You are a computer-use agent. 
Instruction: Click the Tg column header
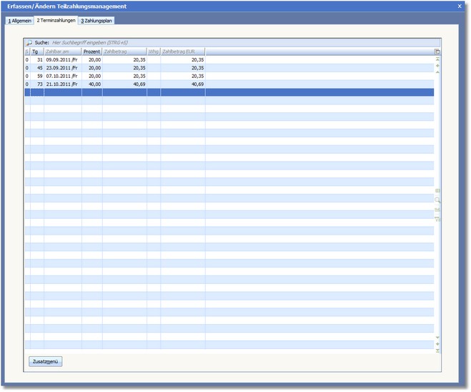[x=36, y=52]
